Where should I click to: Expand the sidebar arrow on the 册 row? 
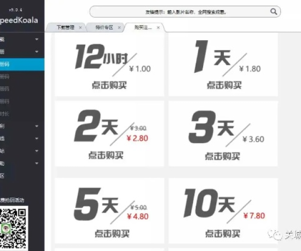coord(37,52)
